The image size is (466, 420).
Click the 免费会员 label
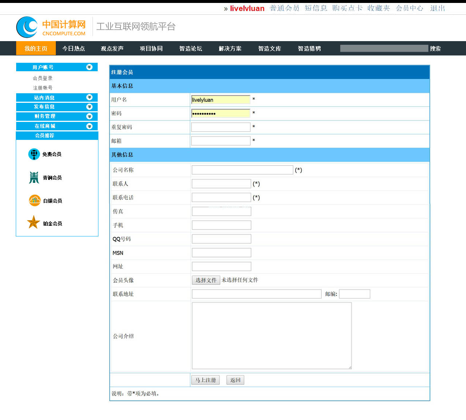tap(52, 154)
